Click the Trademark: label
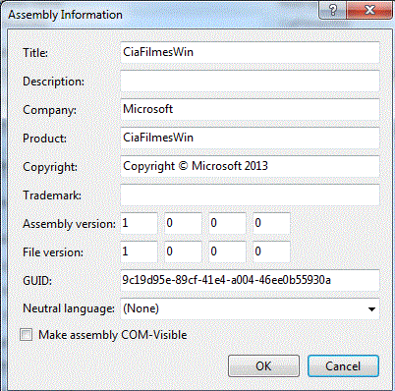 pos(52,195)
